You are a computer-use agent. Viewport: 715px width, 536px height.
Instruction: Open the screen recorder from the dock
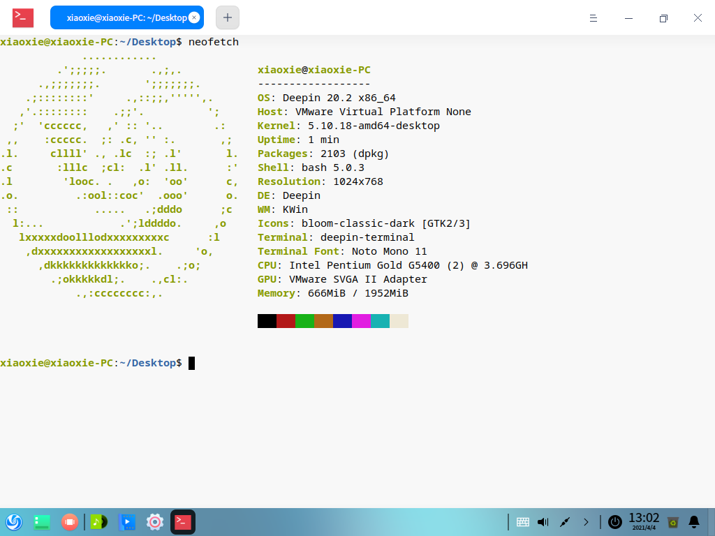(69, 521)
